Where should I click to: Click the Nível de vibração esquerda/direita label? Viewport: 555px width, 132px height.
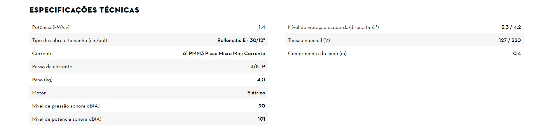coord(333,27)
